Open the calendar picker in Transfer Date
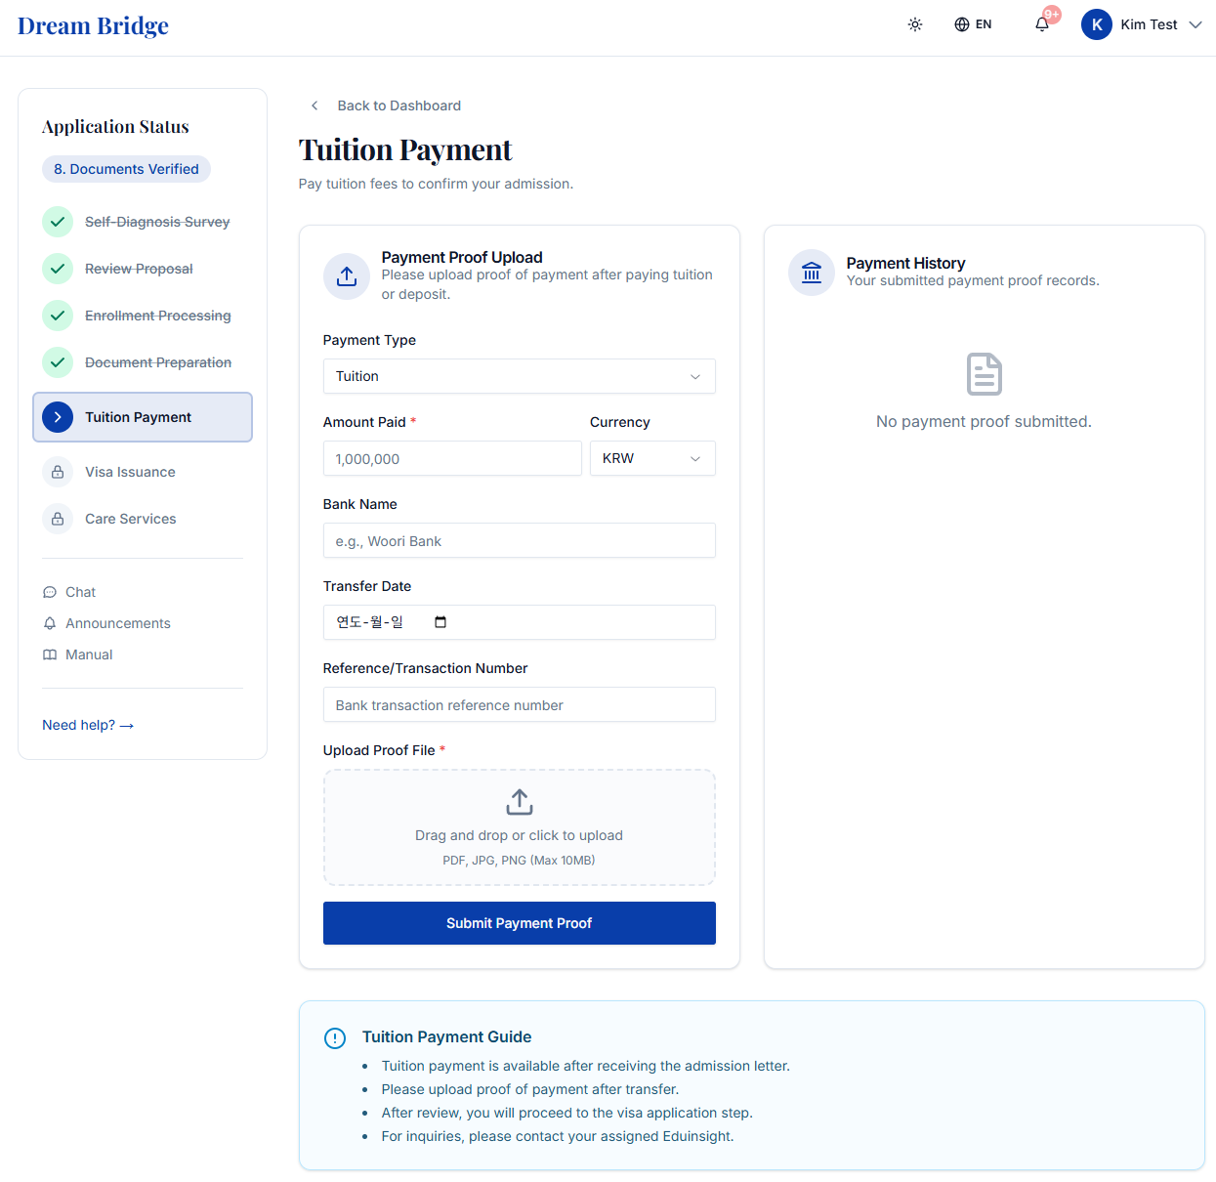The image size is (1216, 1182). [x=440, y=622]
